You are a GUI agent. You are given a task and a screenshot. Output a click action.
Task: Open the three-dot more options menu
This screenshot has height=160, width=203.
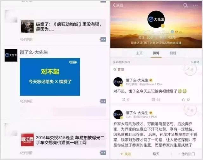click(x=195, y=5)
